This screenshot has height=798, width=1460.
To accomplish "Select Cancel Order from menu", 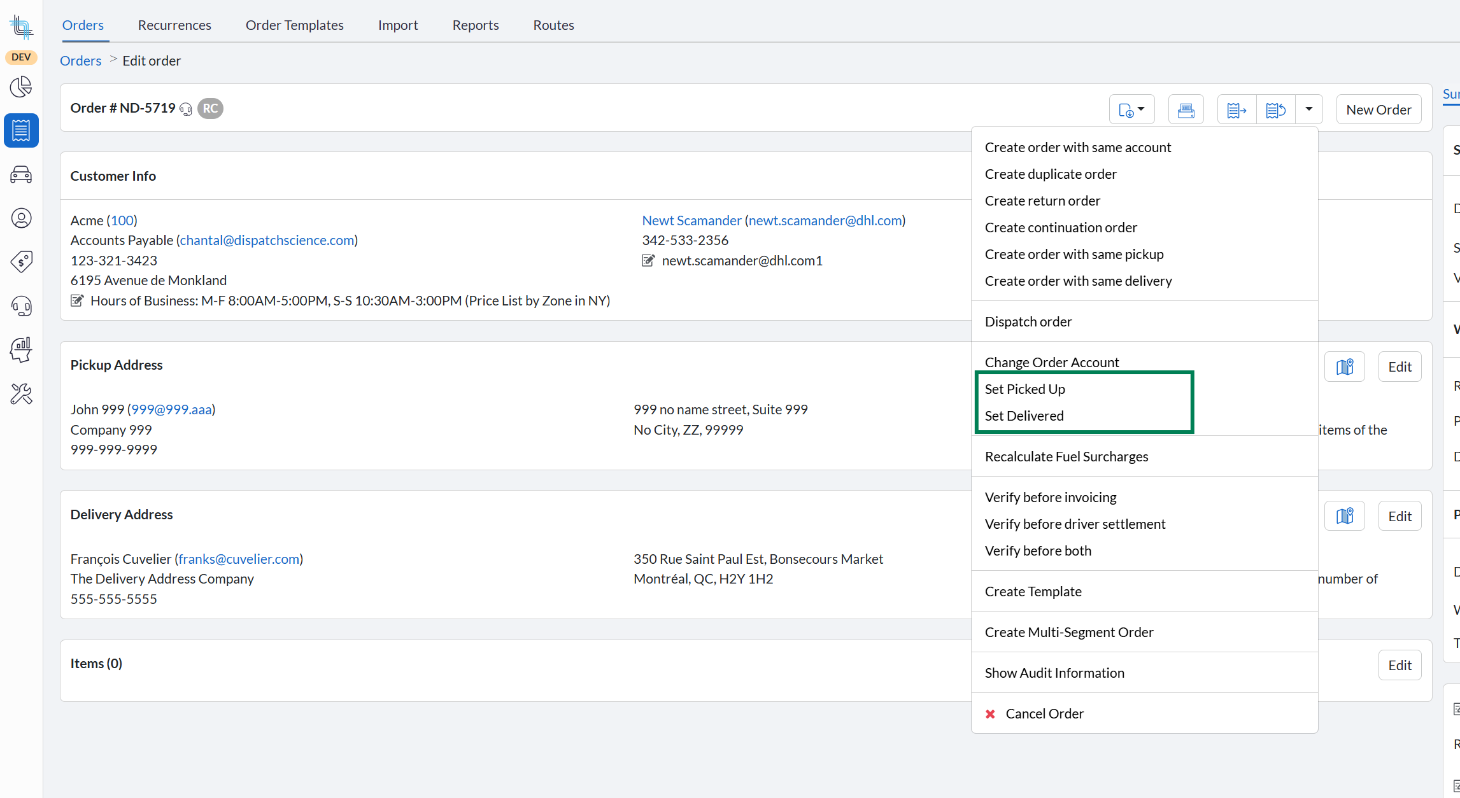I will 1044,713.
